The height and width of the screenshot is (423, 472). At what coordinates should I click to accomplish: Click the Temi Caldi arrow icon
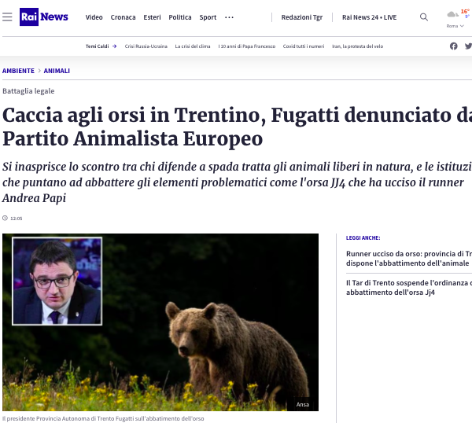[114, 46]
